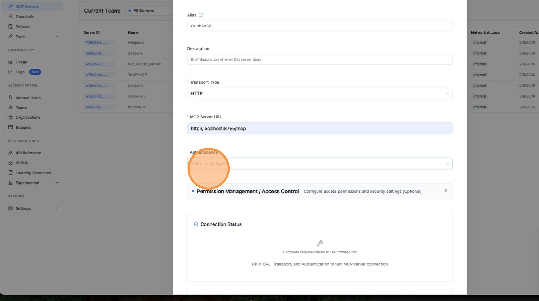Viewport: 539px width, 301px height.
Task: Open Learning Resources in sidebar
Action: (33, 173)
